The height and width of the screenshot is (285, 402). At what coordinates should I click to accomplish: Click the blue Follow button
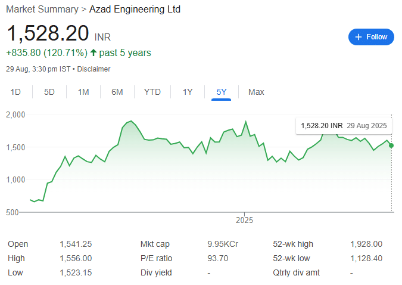[x=371, y=37]
